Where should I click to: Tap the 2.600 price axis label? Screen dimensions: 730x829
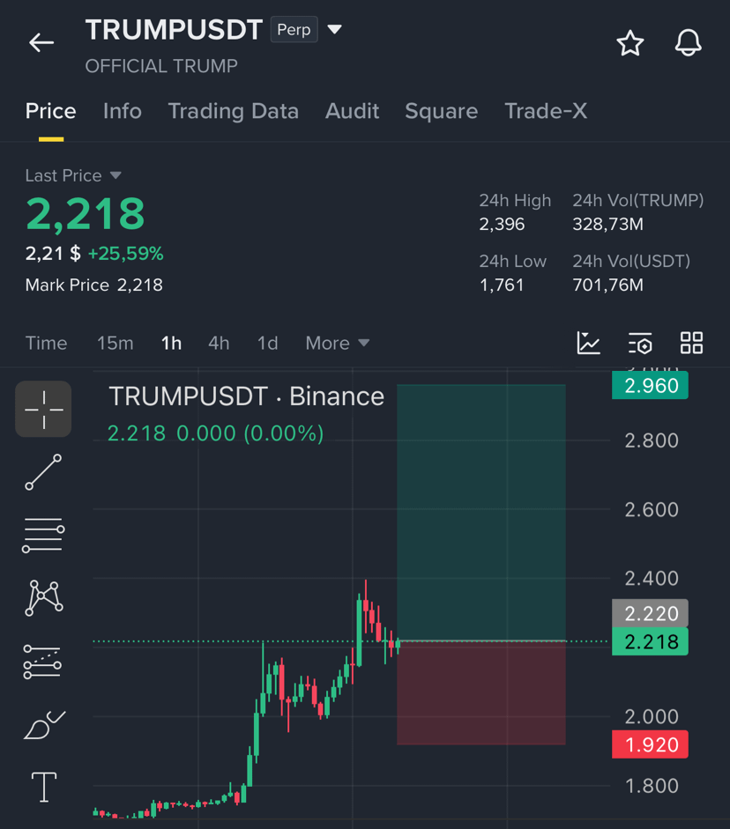pos(652,510)
